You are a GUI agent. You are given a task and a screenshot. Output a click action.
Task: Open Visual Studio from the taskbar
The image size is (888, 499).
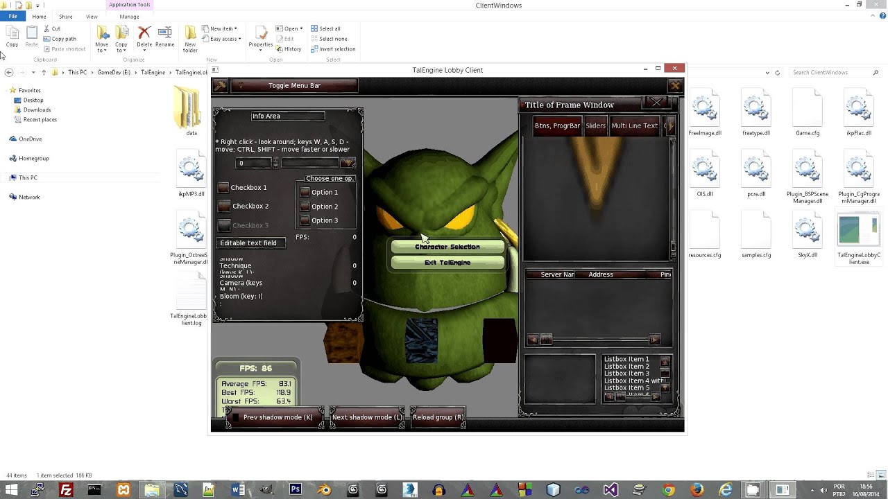610,490
